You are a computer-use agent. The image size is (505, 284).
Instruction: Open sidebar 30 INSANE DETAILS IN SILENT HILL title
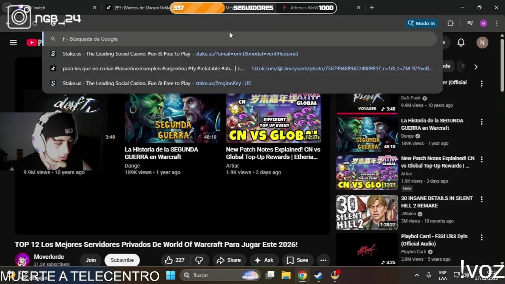click(x=437, y=202)
